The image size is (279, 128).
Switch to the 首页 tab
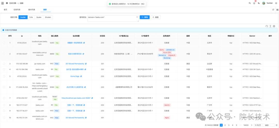5,10
